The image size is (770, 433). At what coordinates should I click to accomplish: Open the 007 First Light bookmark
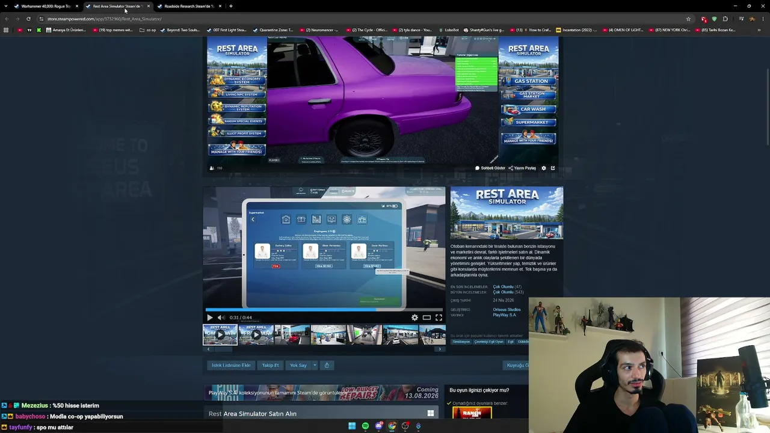[x=226, y=30]
